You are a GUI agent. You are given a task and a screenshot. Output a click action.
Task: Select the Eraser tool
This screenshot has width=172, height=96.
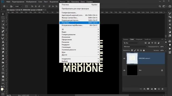coord(3,45)
